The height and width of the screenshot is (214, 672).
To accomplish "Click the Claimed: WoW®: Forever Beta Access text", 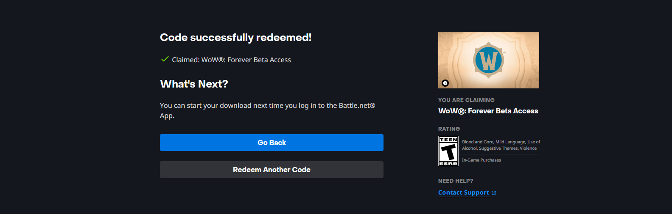I will [231, 60].
